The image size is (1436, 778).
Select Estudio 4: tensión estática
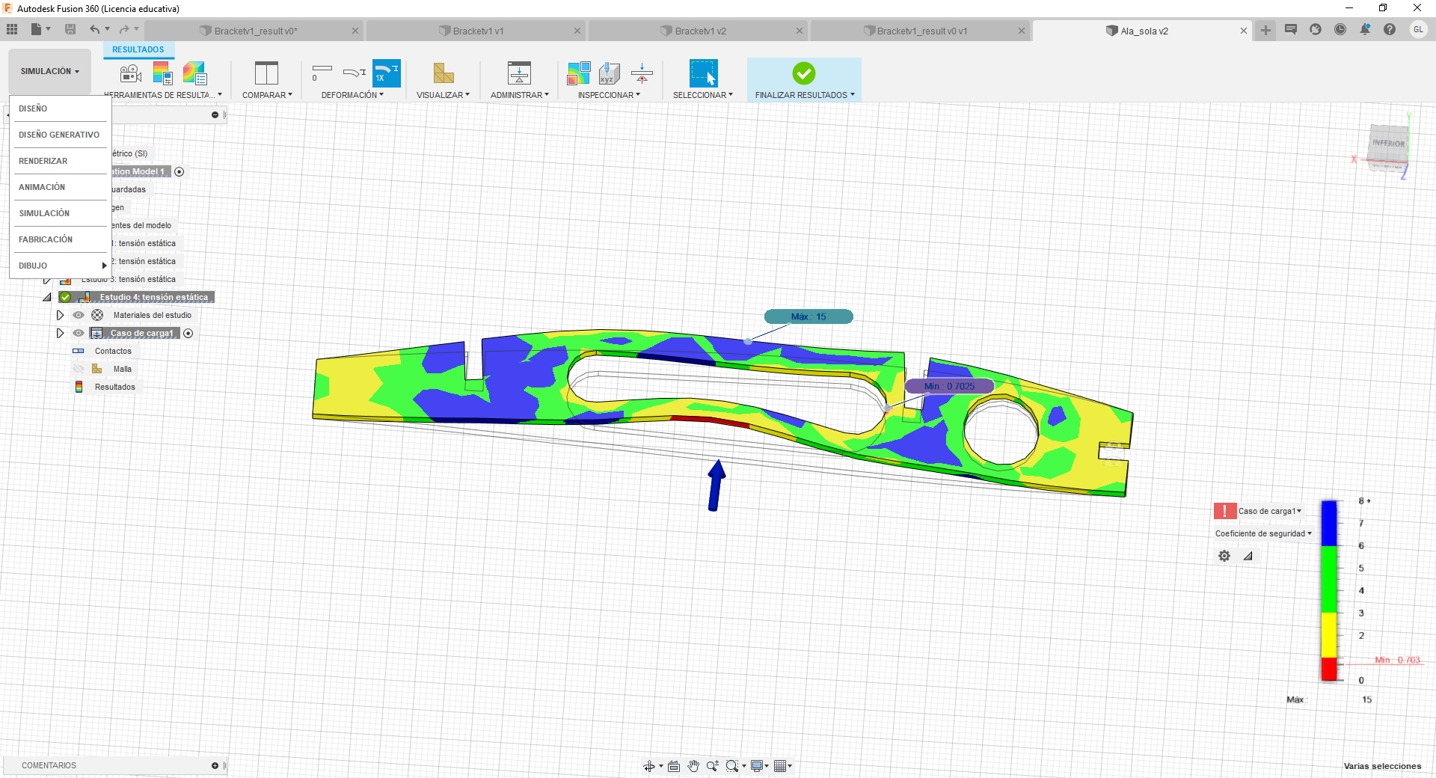click(x=154, y=297)
